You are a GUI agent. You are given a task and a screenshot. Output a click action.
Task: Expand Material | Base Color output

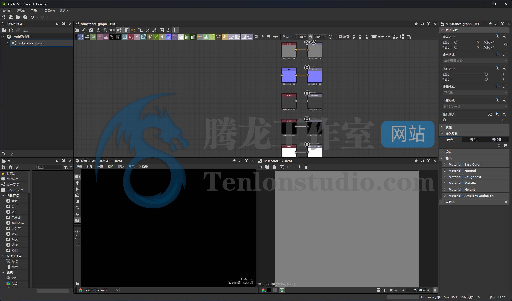click(445, 164)
